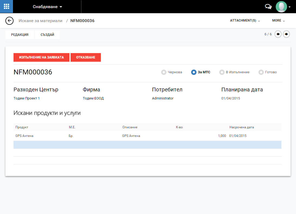296x214 pixels.
Task: Select the Чернова status stage
Action: click(172, 72)
